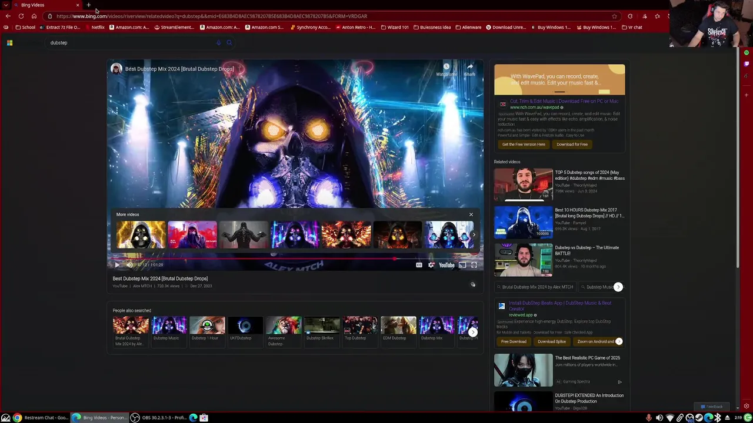Select the yellow lightning skull video thumbnail
This screenshot has width=753, height=423.
coord(141,234)
